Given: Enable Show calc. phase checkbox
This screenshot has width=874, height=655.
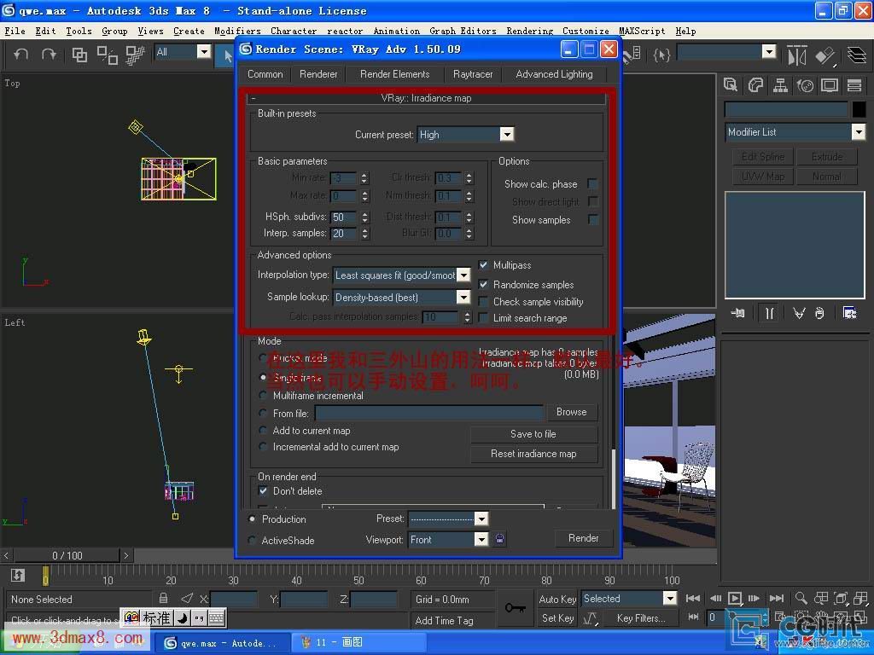Looking at the screenshot, I should (592, 184).
